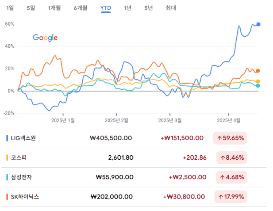273x211 pixels.
Task: Open the SK하이닉스 stock row
Action: click(134, 197)
